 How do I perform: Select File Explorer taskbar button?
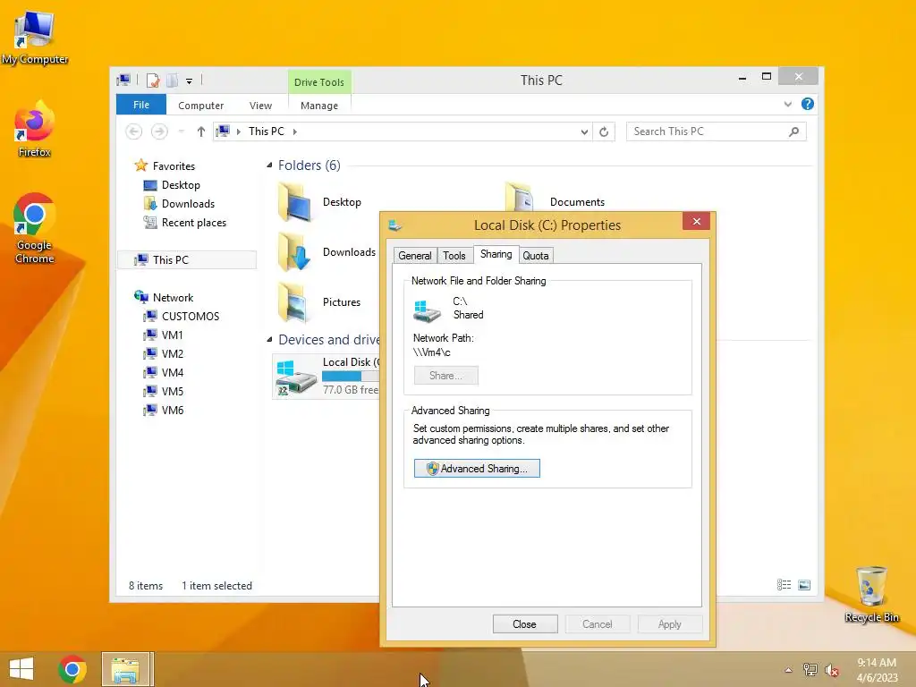[127, 669]
